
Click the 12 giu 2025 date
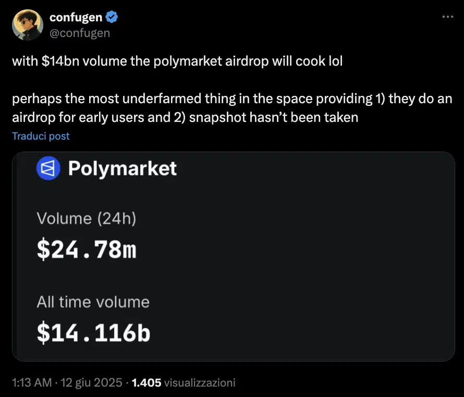coord(91,383)
